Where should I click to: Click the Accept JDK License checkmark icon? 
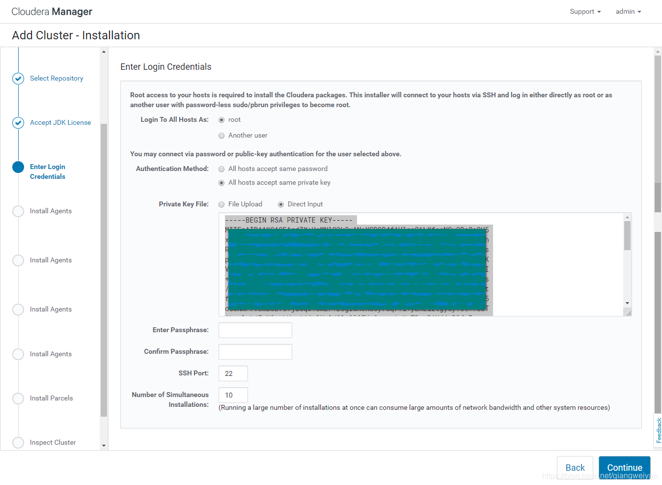pos(18,123)
